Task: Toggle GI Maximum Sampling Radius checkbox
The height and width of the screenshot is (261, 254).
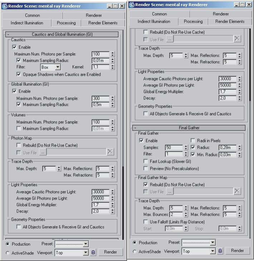Action: 19,104
